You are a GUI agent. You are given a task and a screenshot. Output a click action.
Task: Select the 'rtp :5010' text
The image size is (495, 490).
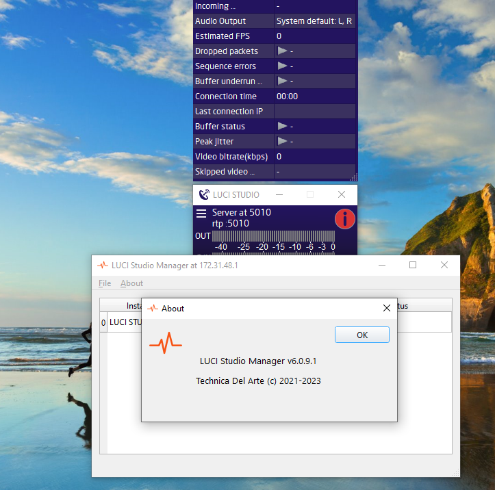231,223
